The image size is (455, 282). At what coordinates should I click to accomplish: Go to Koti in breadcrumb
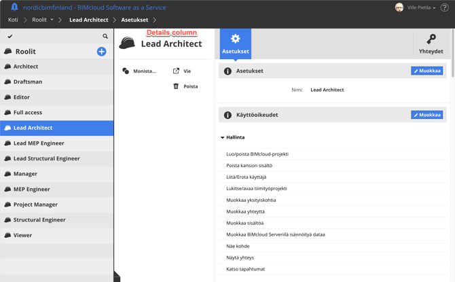(13, 20)
